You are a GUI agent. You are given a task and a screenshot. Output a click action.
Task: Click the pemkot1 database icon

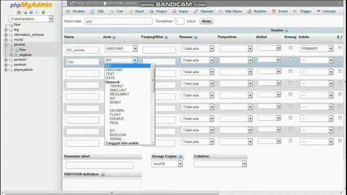tap(11, 60)
